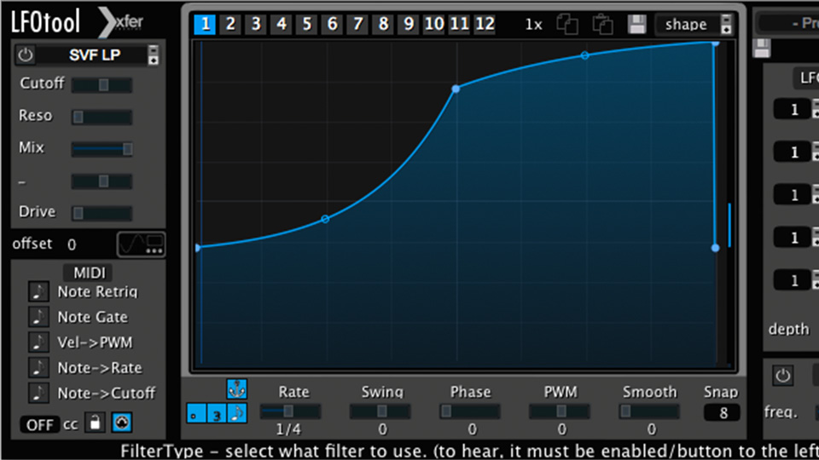Enable Note Retrig MIDI option
Screen dimensions: 819x460
[38, 291]
